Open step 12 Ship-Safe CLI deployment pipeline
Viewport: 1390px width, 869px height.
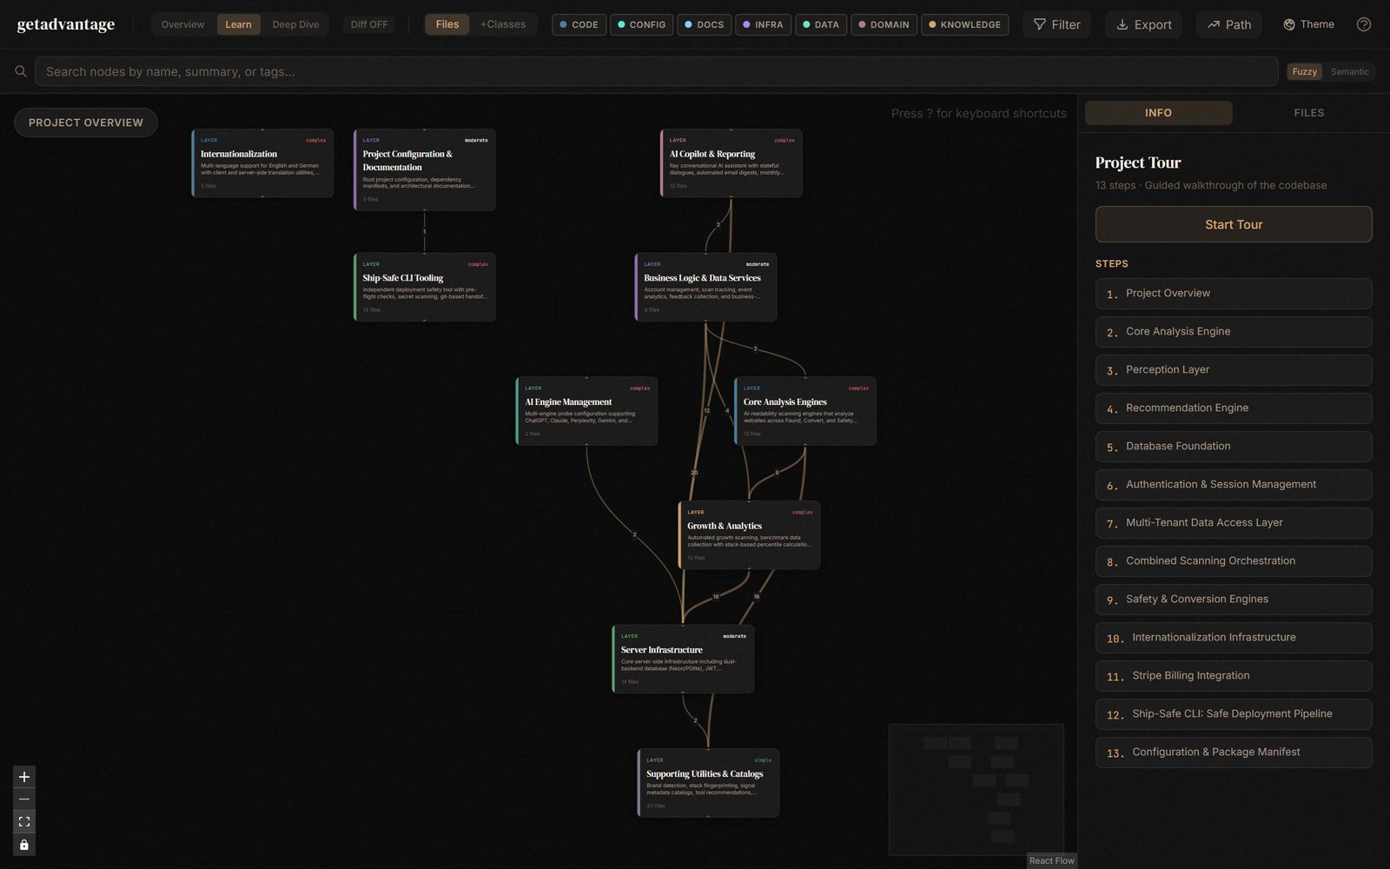1234,714
